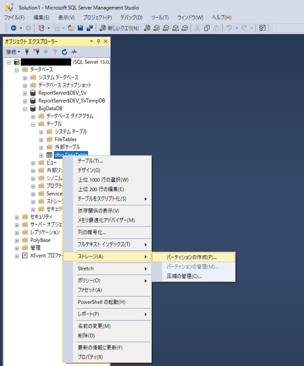Open the Activity Monitor icon

(74, 52)
